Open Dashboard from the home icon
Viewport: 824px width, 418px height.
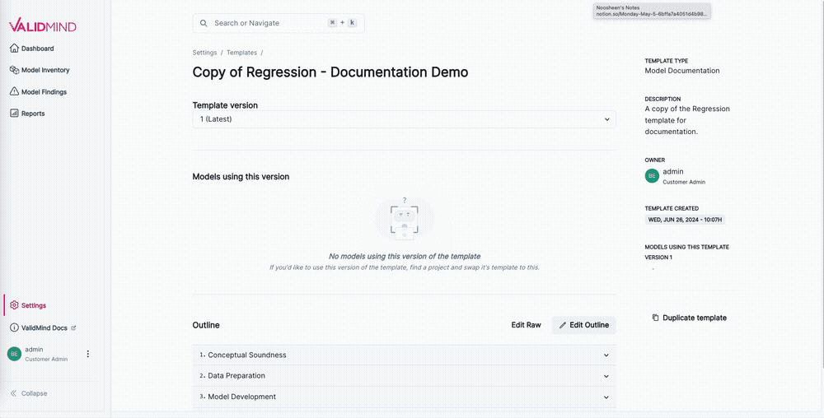(x=14, y=49)
